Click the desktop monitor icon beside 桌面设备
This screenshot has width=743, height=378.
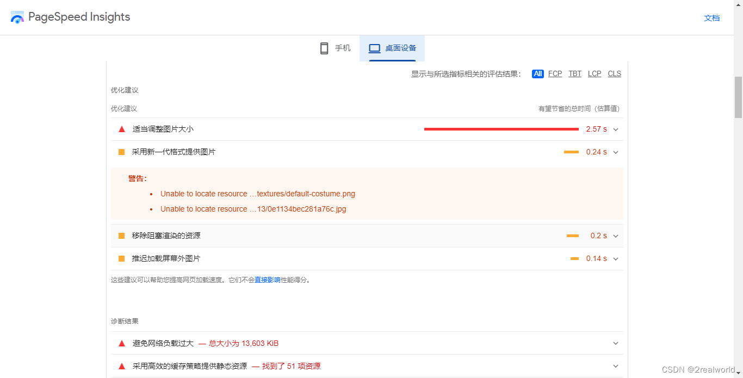pyautogui.click(x=374, y=48)
